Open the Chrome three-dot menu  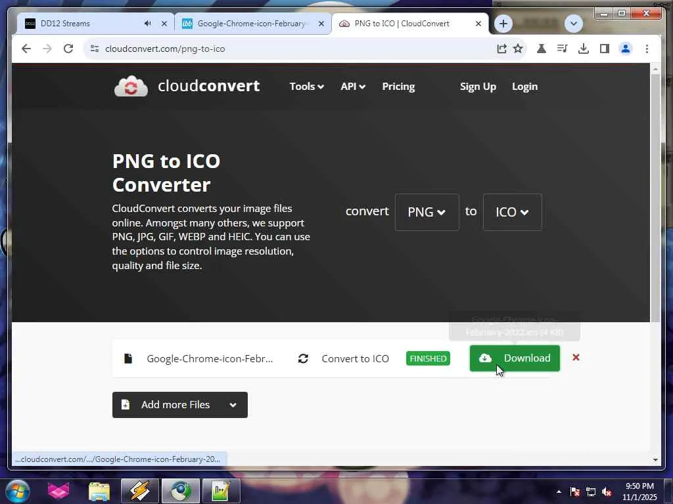647,49
